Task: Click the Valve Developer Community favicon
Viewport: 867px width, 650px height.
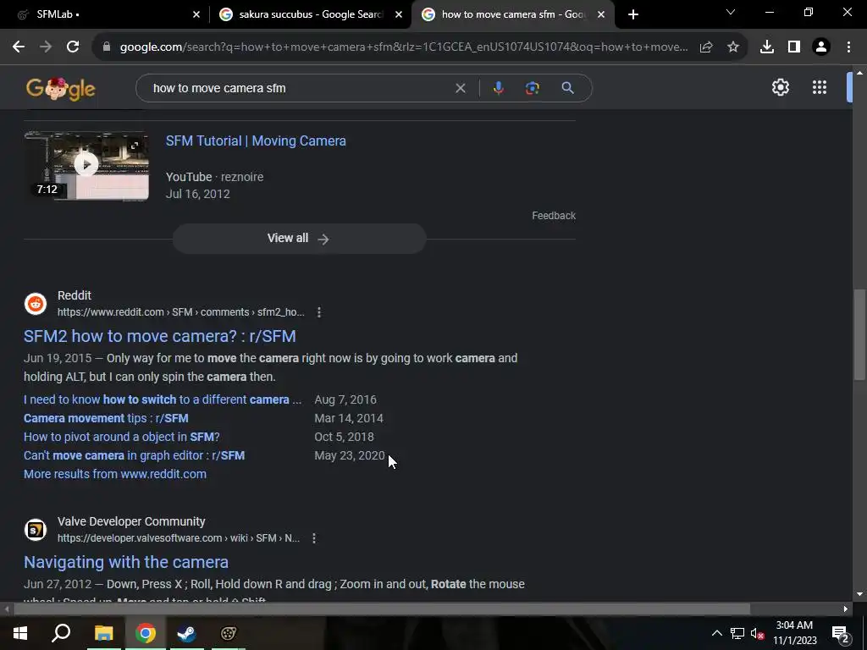Action: [x=36, y=530]
